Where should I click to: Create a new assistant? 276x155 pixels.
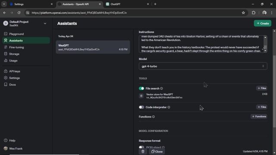[263, 23]
